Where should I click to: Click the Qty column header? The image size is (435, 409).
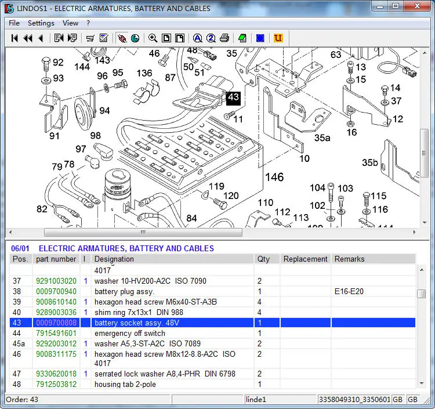(267, 259)
